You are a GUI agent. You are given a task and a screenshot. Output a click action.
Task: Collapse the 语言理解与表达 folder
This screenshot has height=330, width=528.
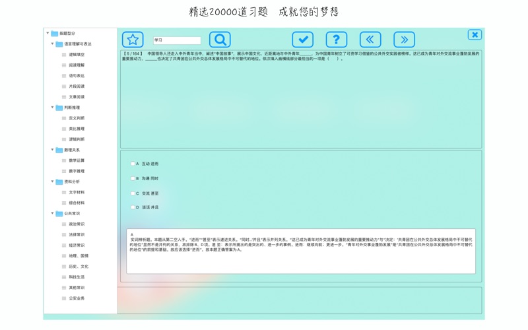(x=52, y=44)
